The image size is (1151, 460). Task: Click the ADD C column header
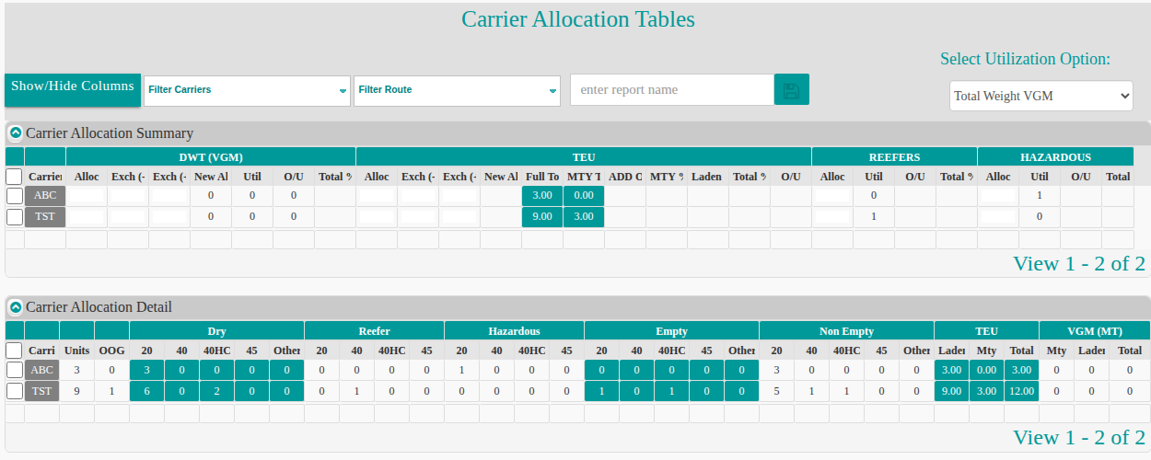[x=625, y=177]
